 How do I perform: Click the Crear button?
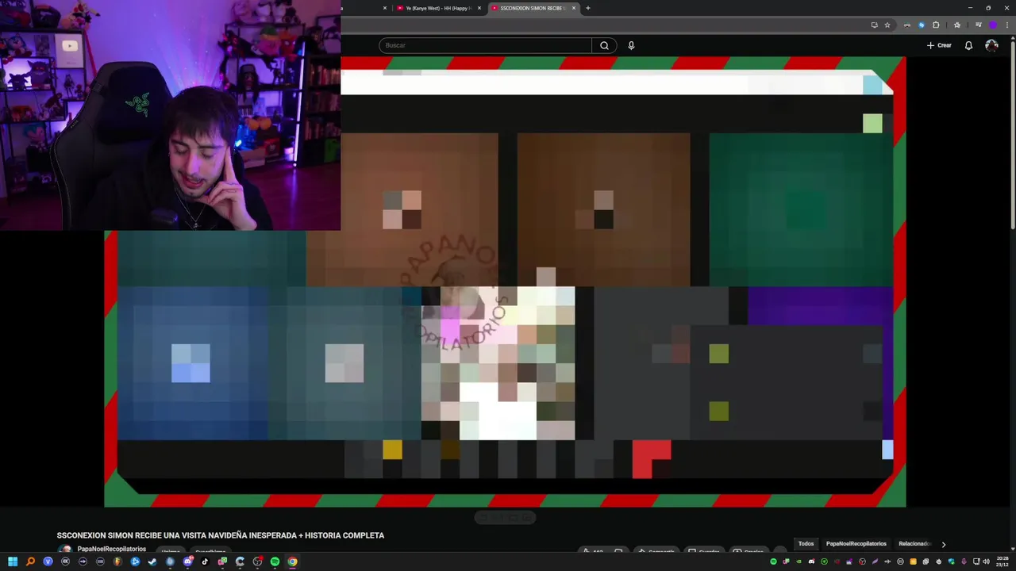tap(939, 45)
